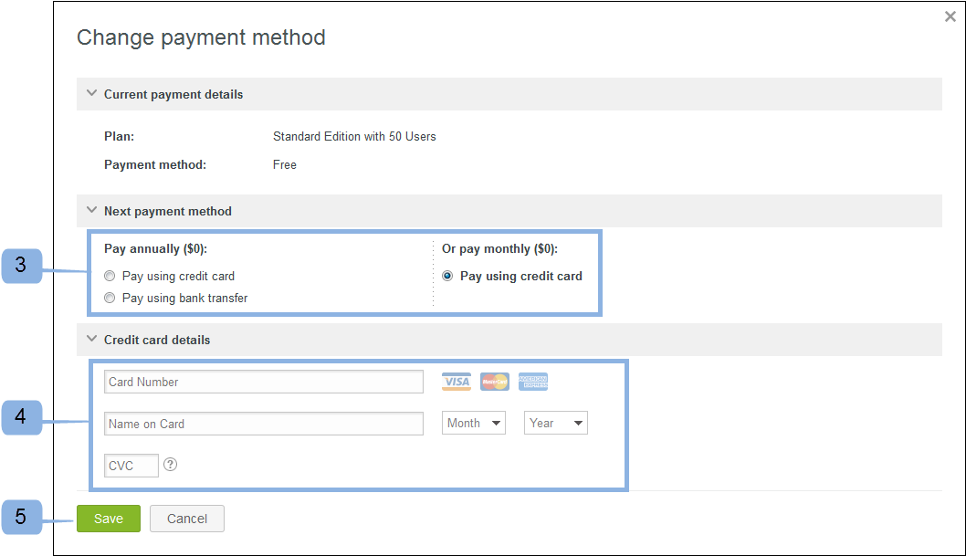Screen dimensions: 966x556
Task: Collapse Current payment details section
Action: click(x=91, y=93)
